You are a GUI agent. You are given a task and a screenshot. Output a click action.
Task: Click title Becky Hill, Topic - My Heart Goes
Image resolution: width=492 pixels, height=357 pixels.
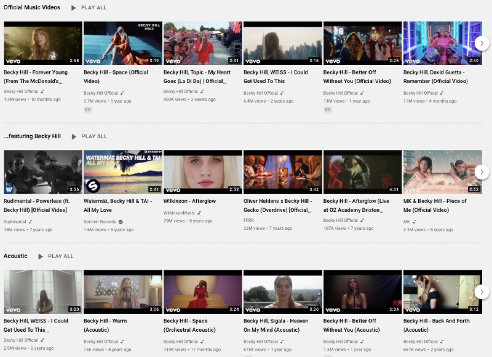click(x=197, y=76)
